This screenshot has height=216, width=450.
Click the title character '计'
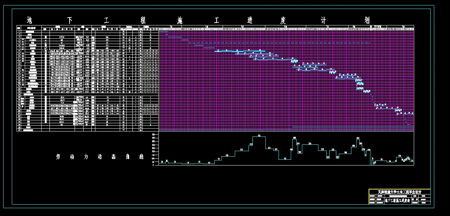tap(324, 20)
